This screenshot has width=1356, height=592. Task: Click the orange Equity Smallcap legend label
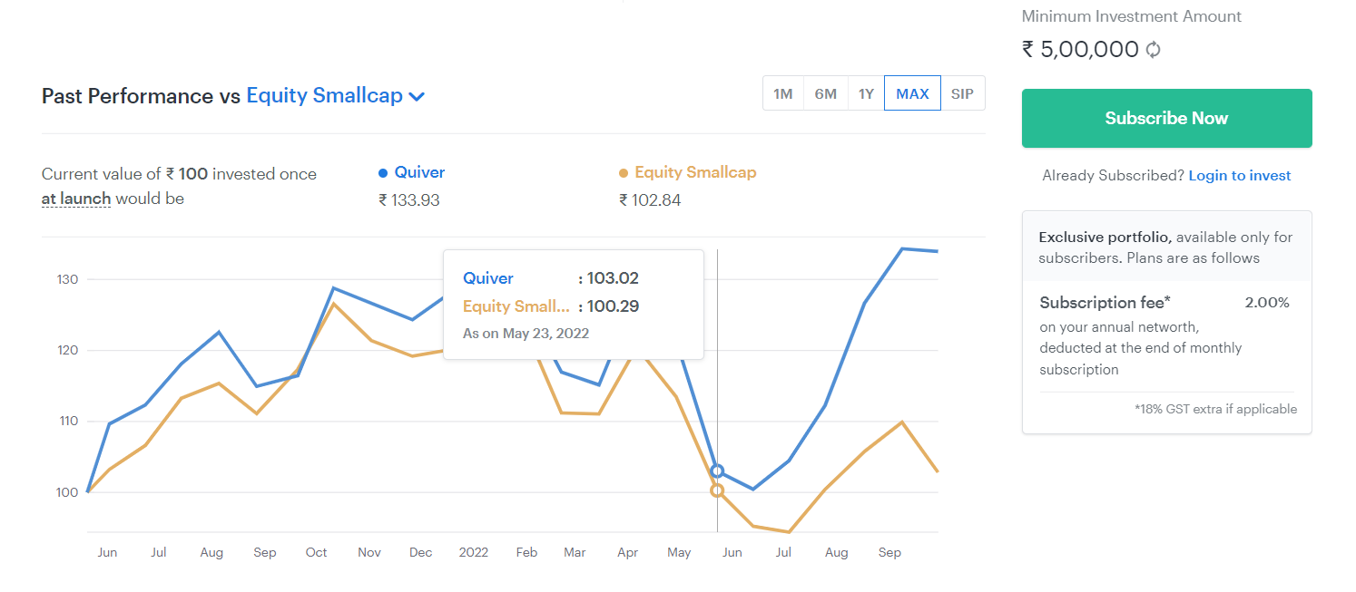click(695, 172)
